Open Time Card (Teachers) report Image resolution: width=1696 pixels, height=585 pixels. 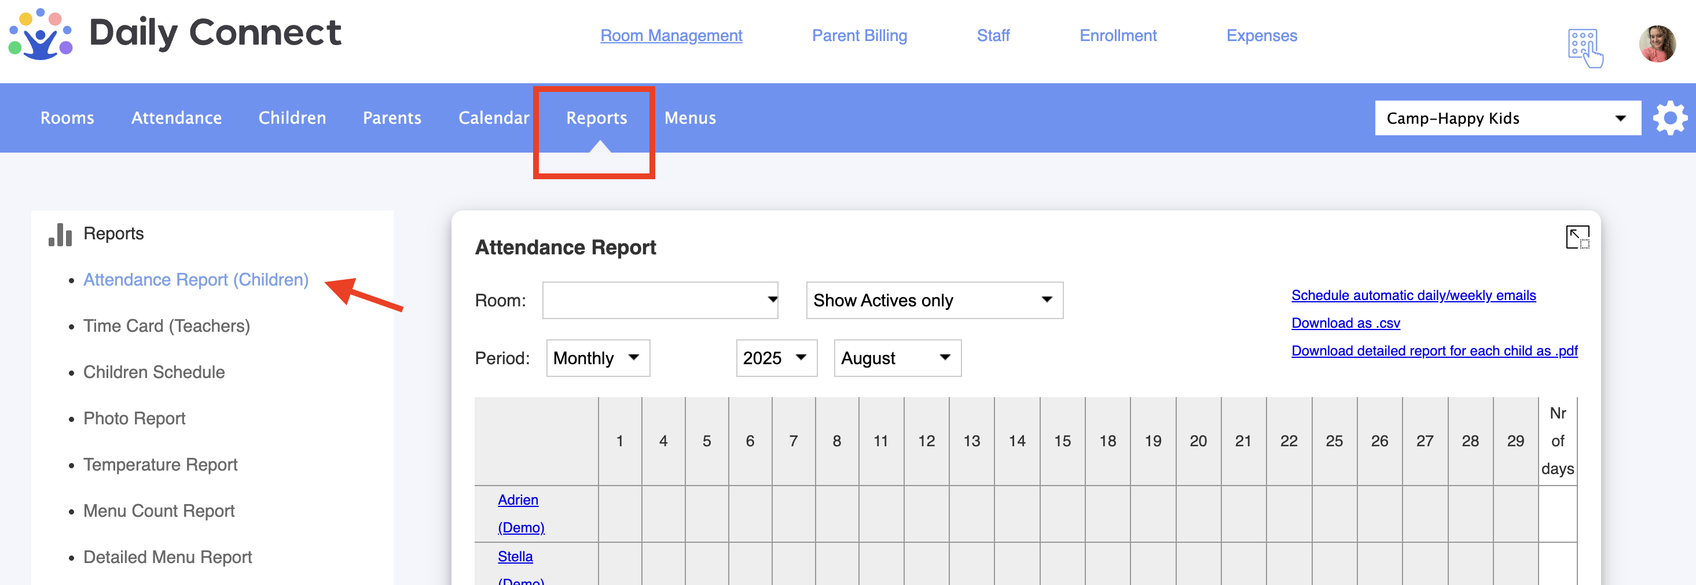[x=167, y=326]
